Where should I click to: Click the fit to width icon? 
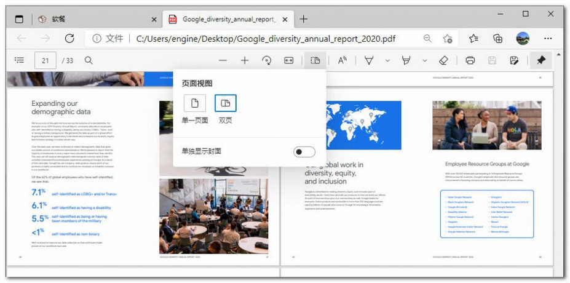(x=289, y=60)
